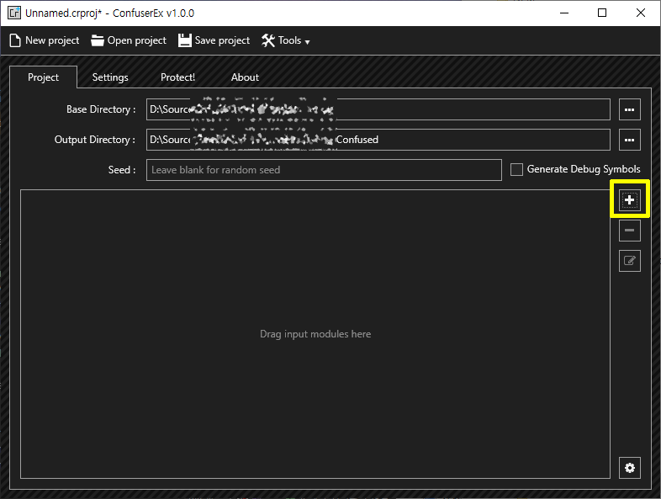The width and height of the screenshot is (661, 499).
Task: Click the ConfuserEx app icon in title bar
Action: [x=14, y=13]
